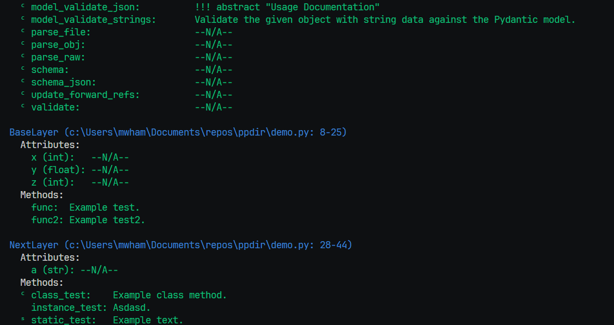Click the Attributes heading under NextLayer
Image resolution: width=614 pixels, height=325 pixels.
(50, 257)
